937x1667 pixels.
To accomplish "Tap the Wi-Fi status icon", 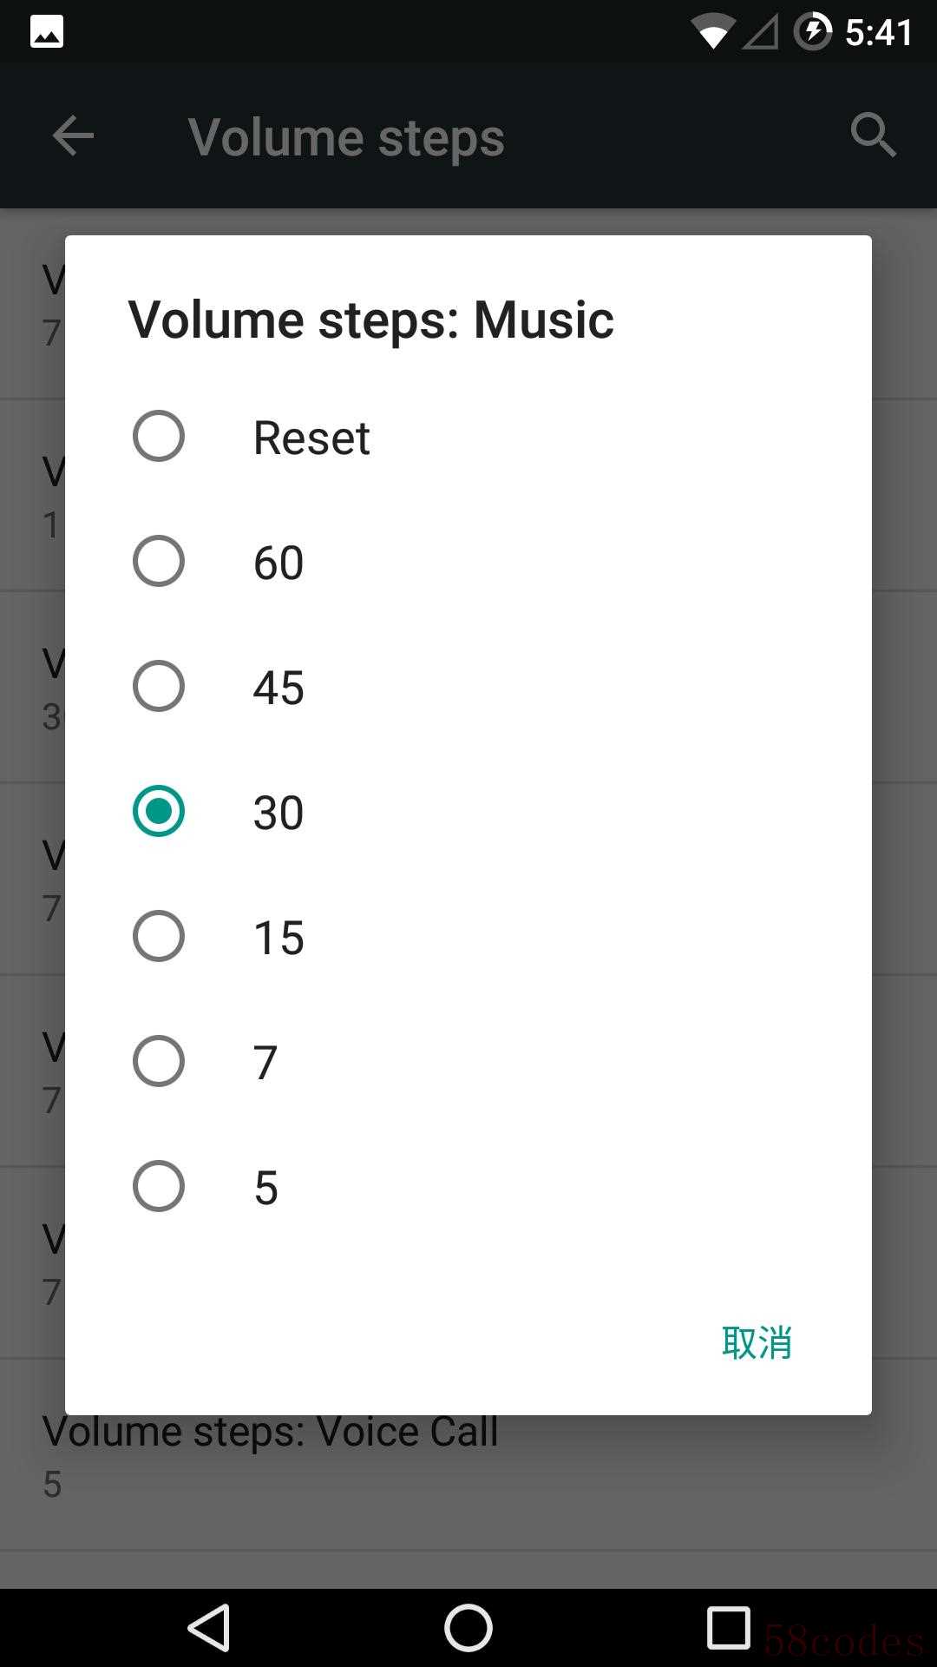I will point(712,34).
